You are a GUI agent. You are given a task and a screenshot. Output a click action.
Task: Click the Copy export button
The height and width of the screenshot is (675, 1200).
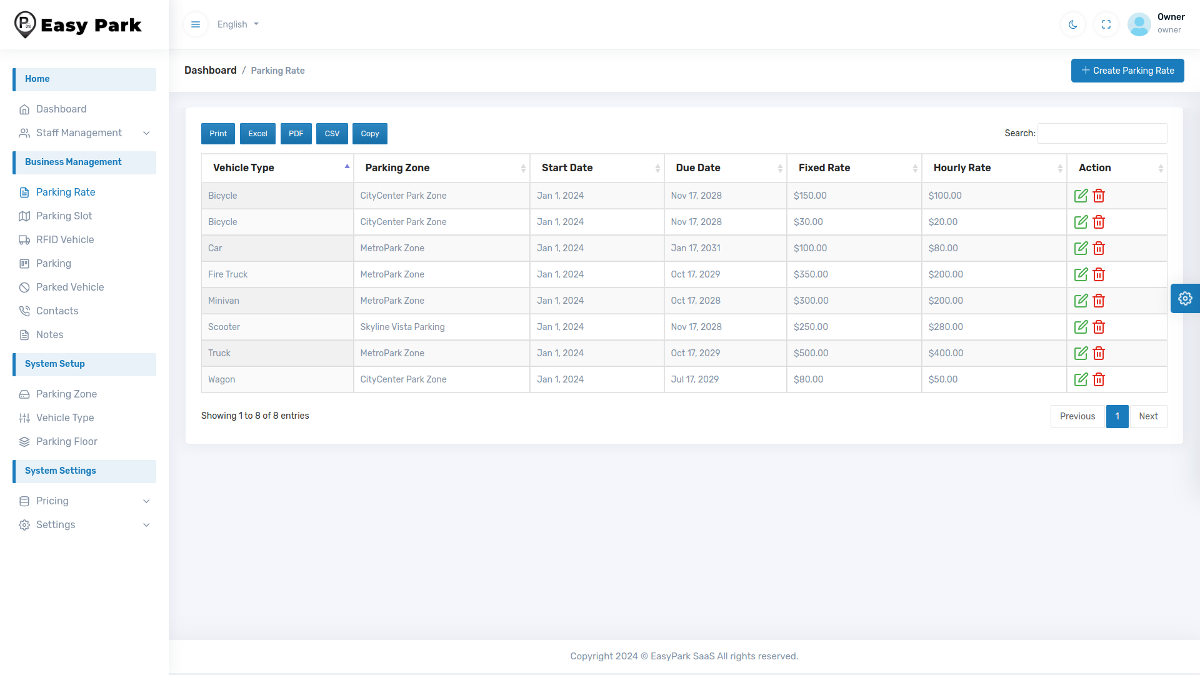(x=370, y=134)
